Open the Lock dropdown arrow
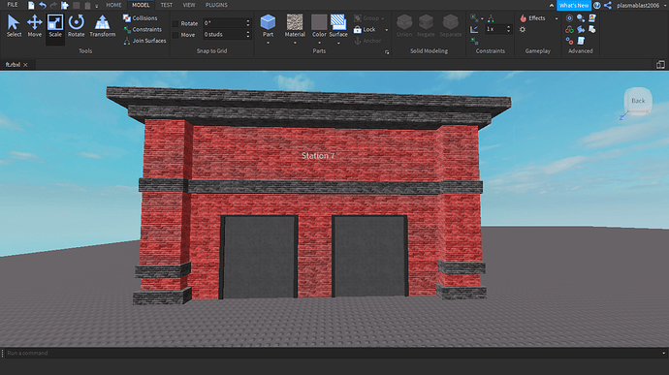The width and height of the screenshot is (669, 375). (x=387, y=30)
